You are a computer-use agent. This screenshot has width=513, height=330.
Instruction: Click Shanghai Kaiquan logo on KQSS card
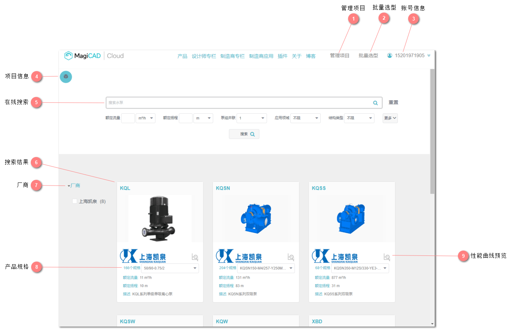coord(335,256)
